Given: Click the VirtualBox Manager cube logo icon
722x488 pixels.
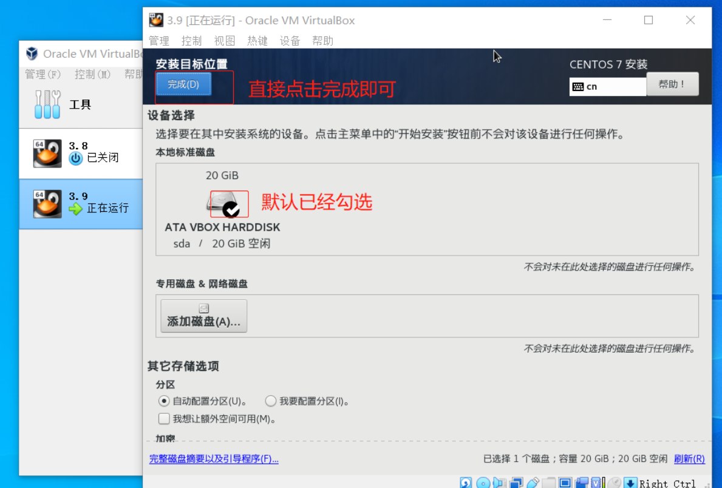Looking at the screenshot, I should 32,53.
